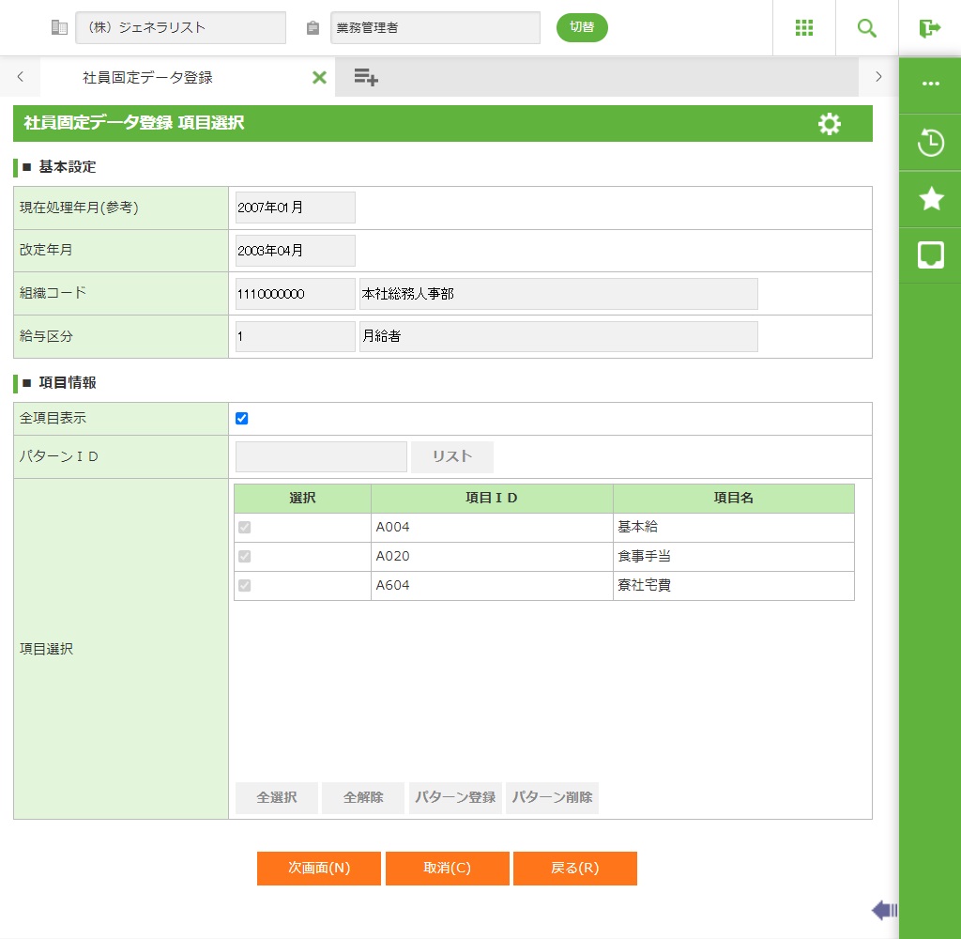Select the 社員固定データ登録 tab
Viewport: 961px width, 939px height.
click(x=147, y=78)
